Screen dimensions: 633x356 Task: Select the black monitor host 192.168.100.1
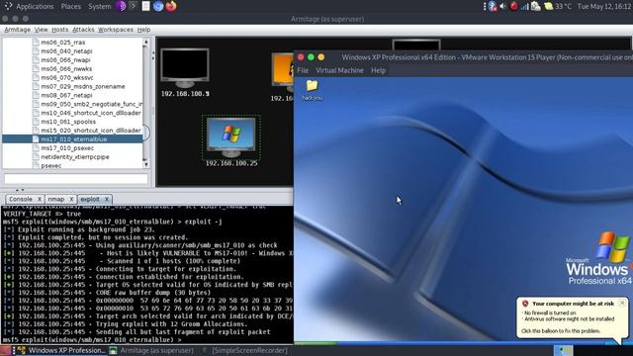pos(185,68)
